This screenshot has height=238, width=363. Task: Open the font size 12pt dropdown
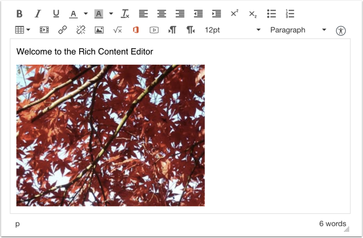click(232, 30)
